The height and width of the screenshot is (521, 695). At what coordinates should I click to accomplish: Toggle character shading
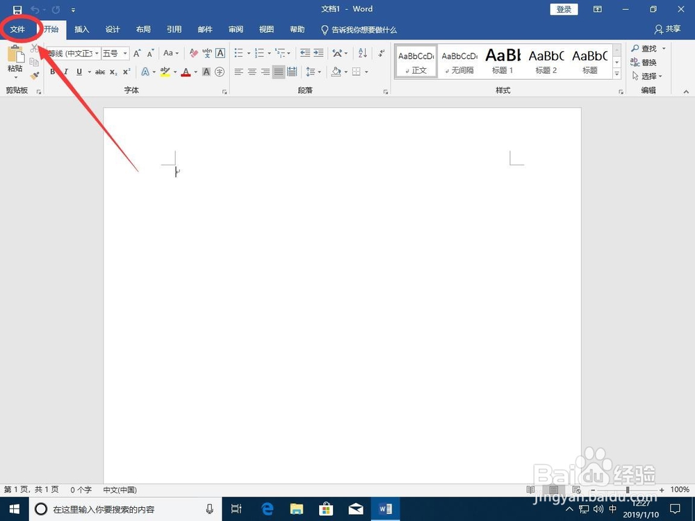[206, 72]
